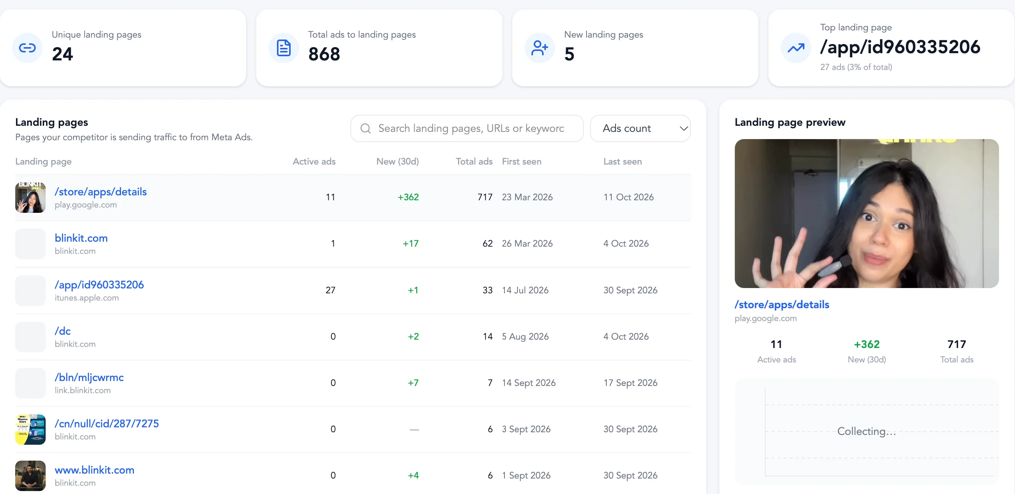Open the Ads count sort dropdown

pos(640,128)
